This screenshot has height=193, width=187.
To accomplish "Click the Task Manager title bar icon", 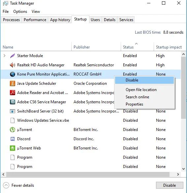I will (x=5, y=3).
